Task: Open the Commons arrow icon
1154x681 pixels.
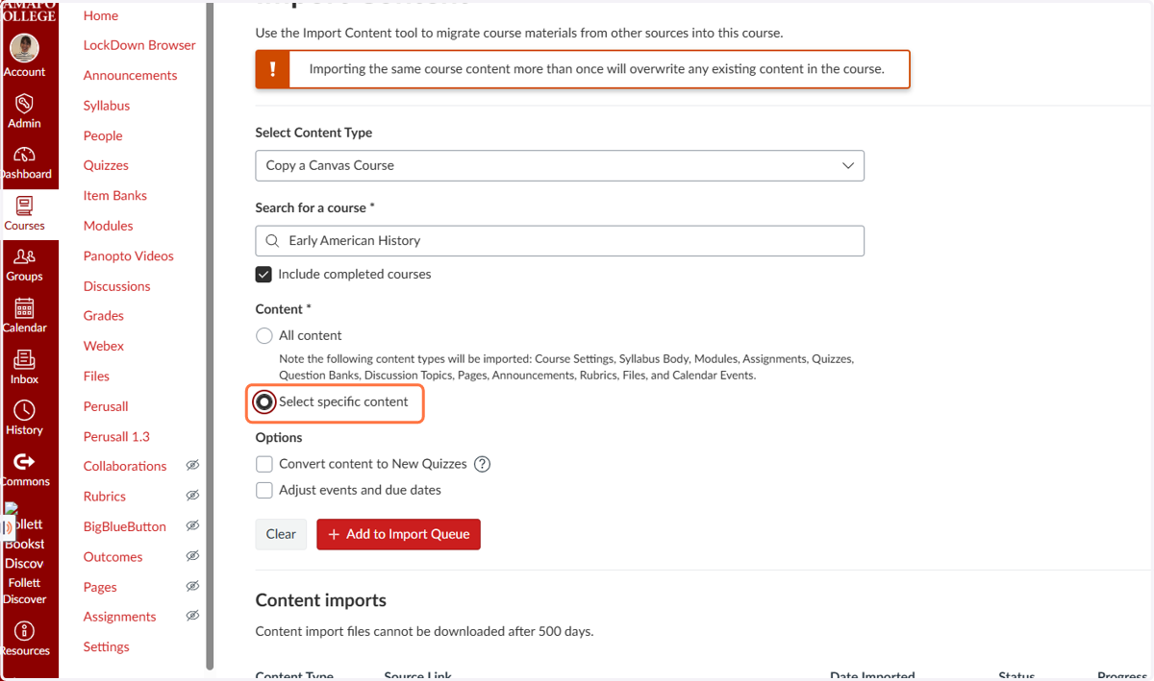Action: click(x=24, y=462)
